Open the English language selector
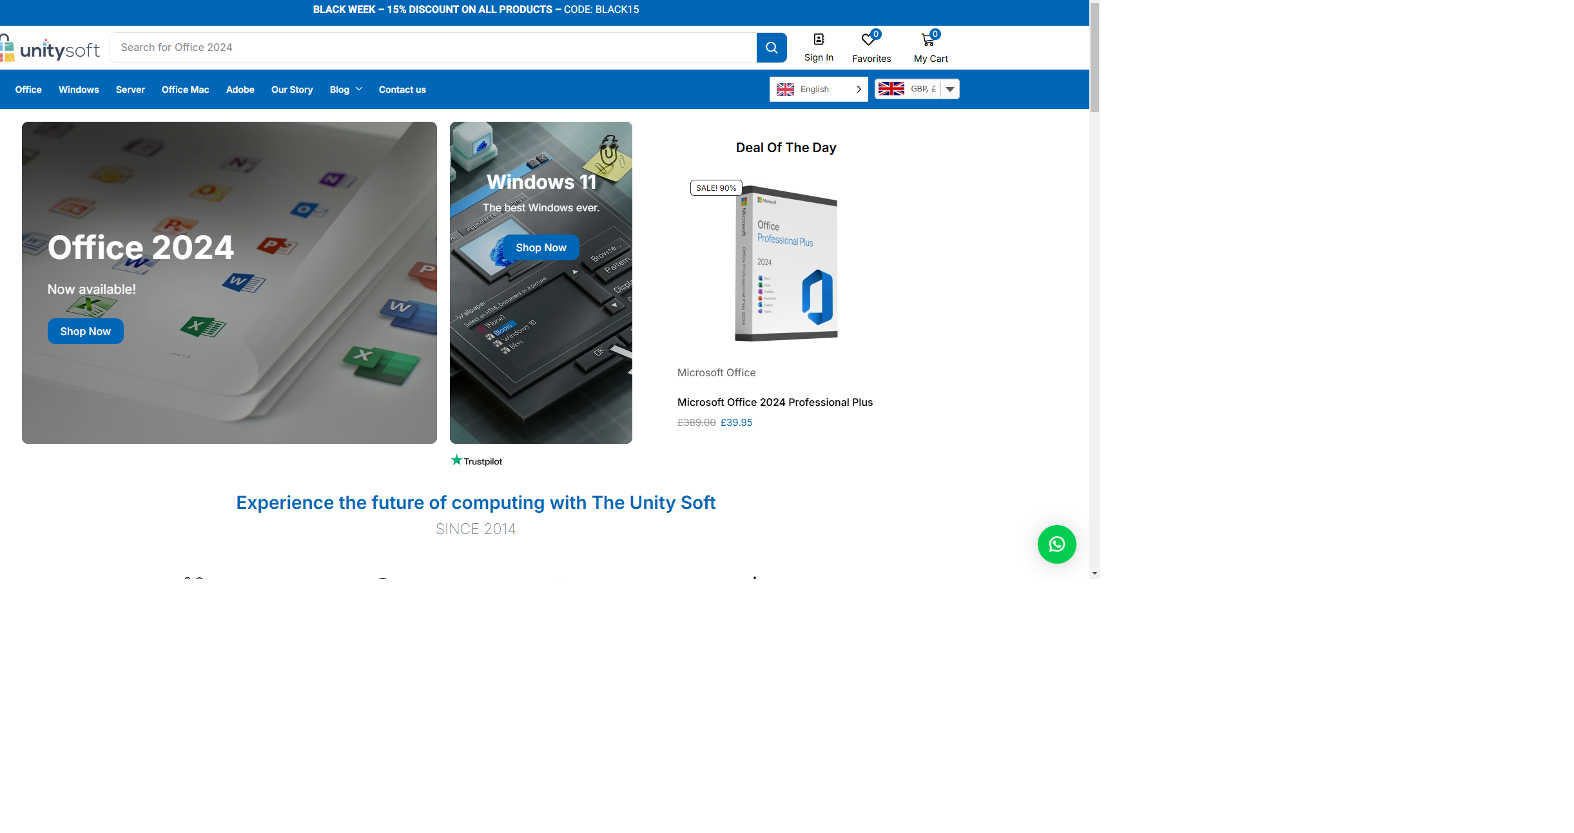This screenshot has width=1574, height=833. (x=819, y=90)
